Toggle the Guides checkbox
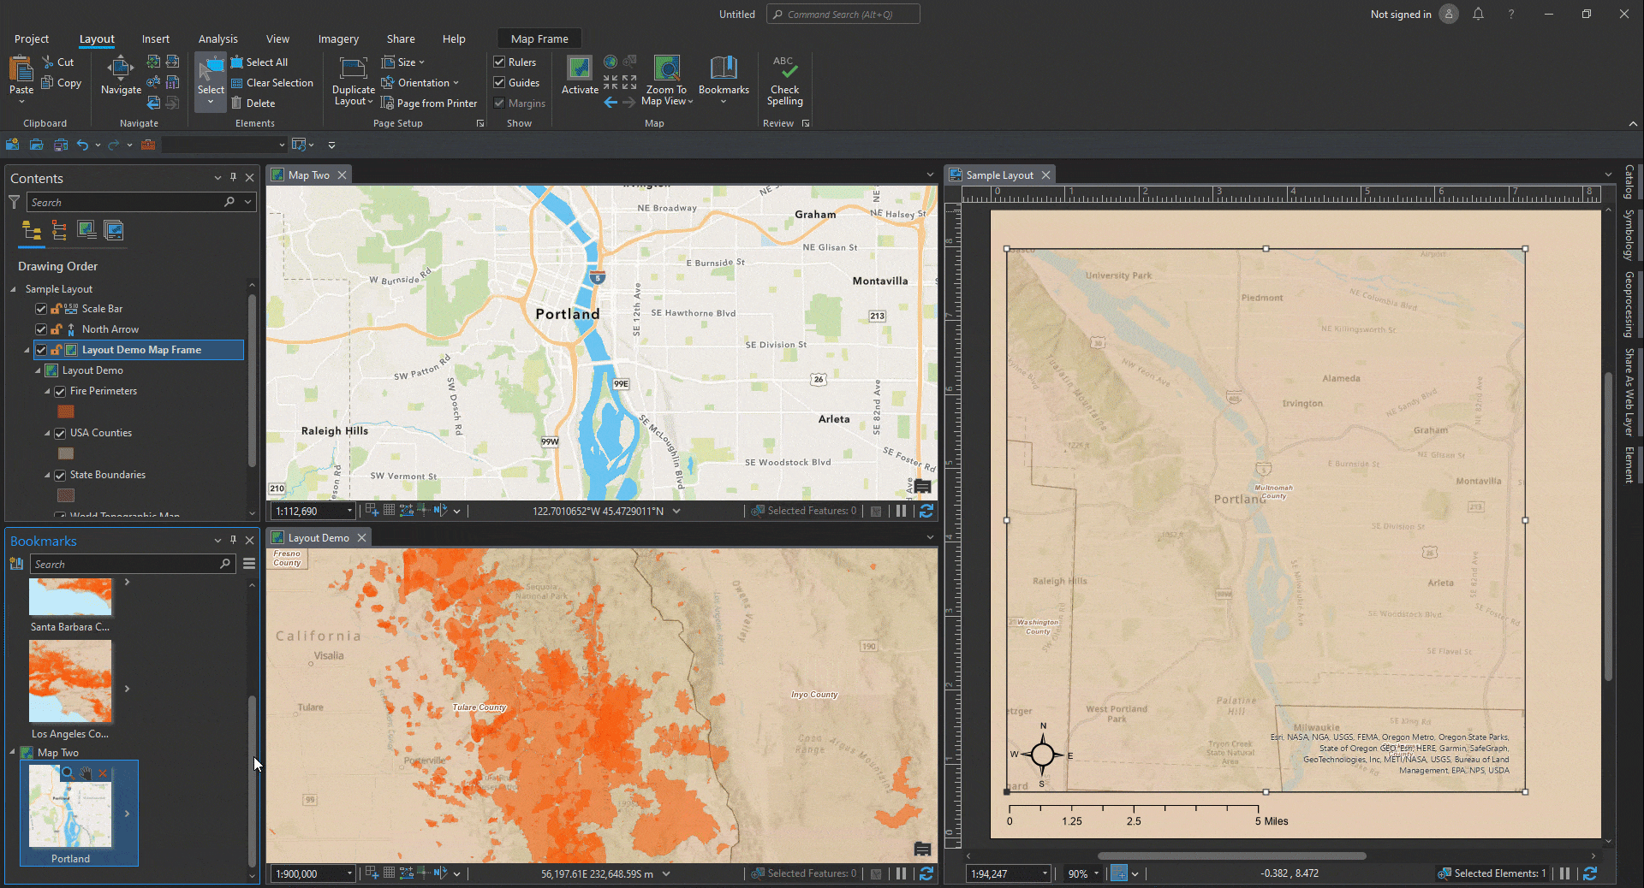The image size is (1644, 888). tap(499, 83)
